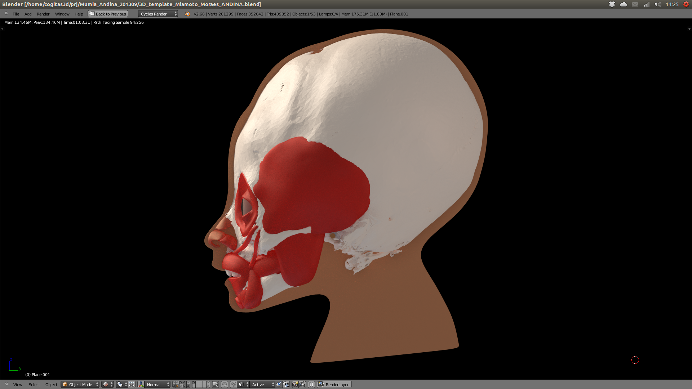Click the Blender logo icon in header
This screenshot has width=692, height=389.
(x=187, y=14)
